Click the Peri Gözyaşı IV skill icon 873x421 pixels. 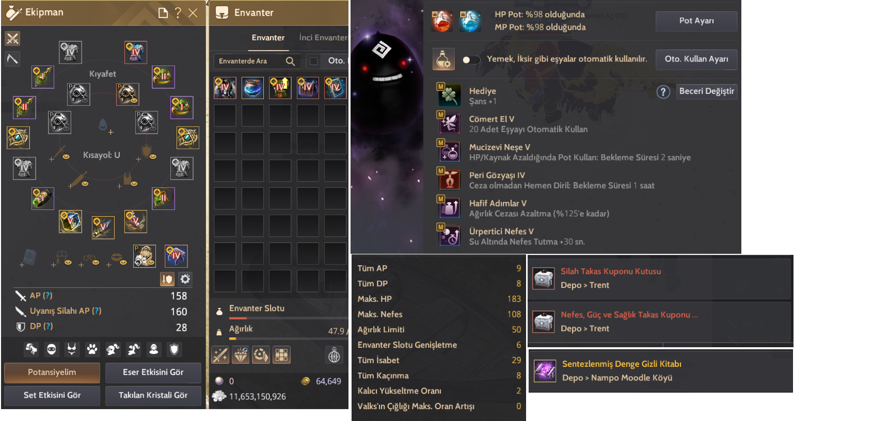tap(449, 180)
